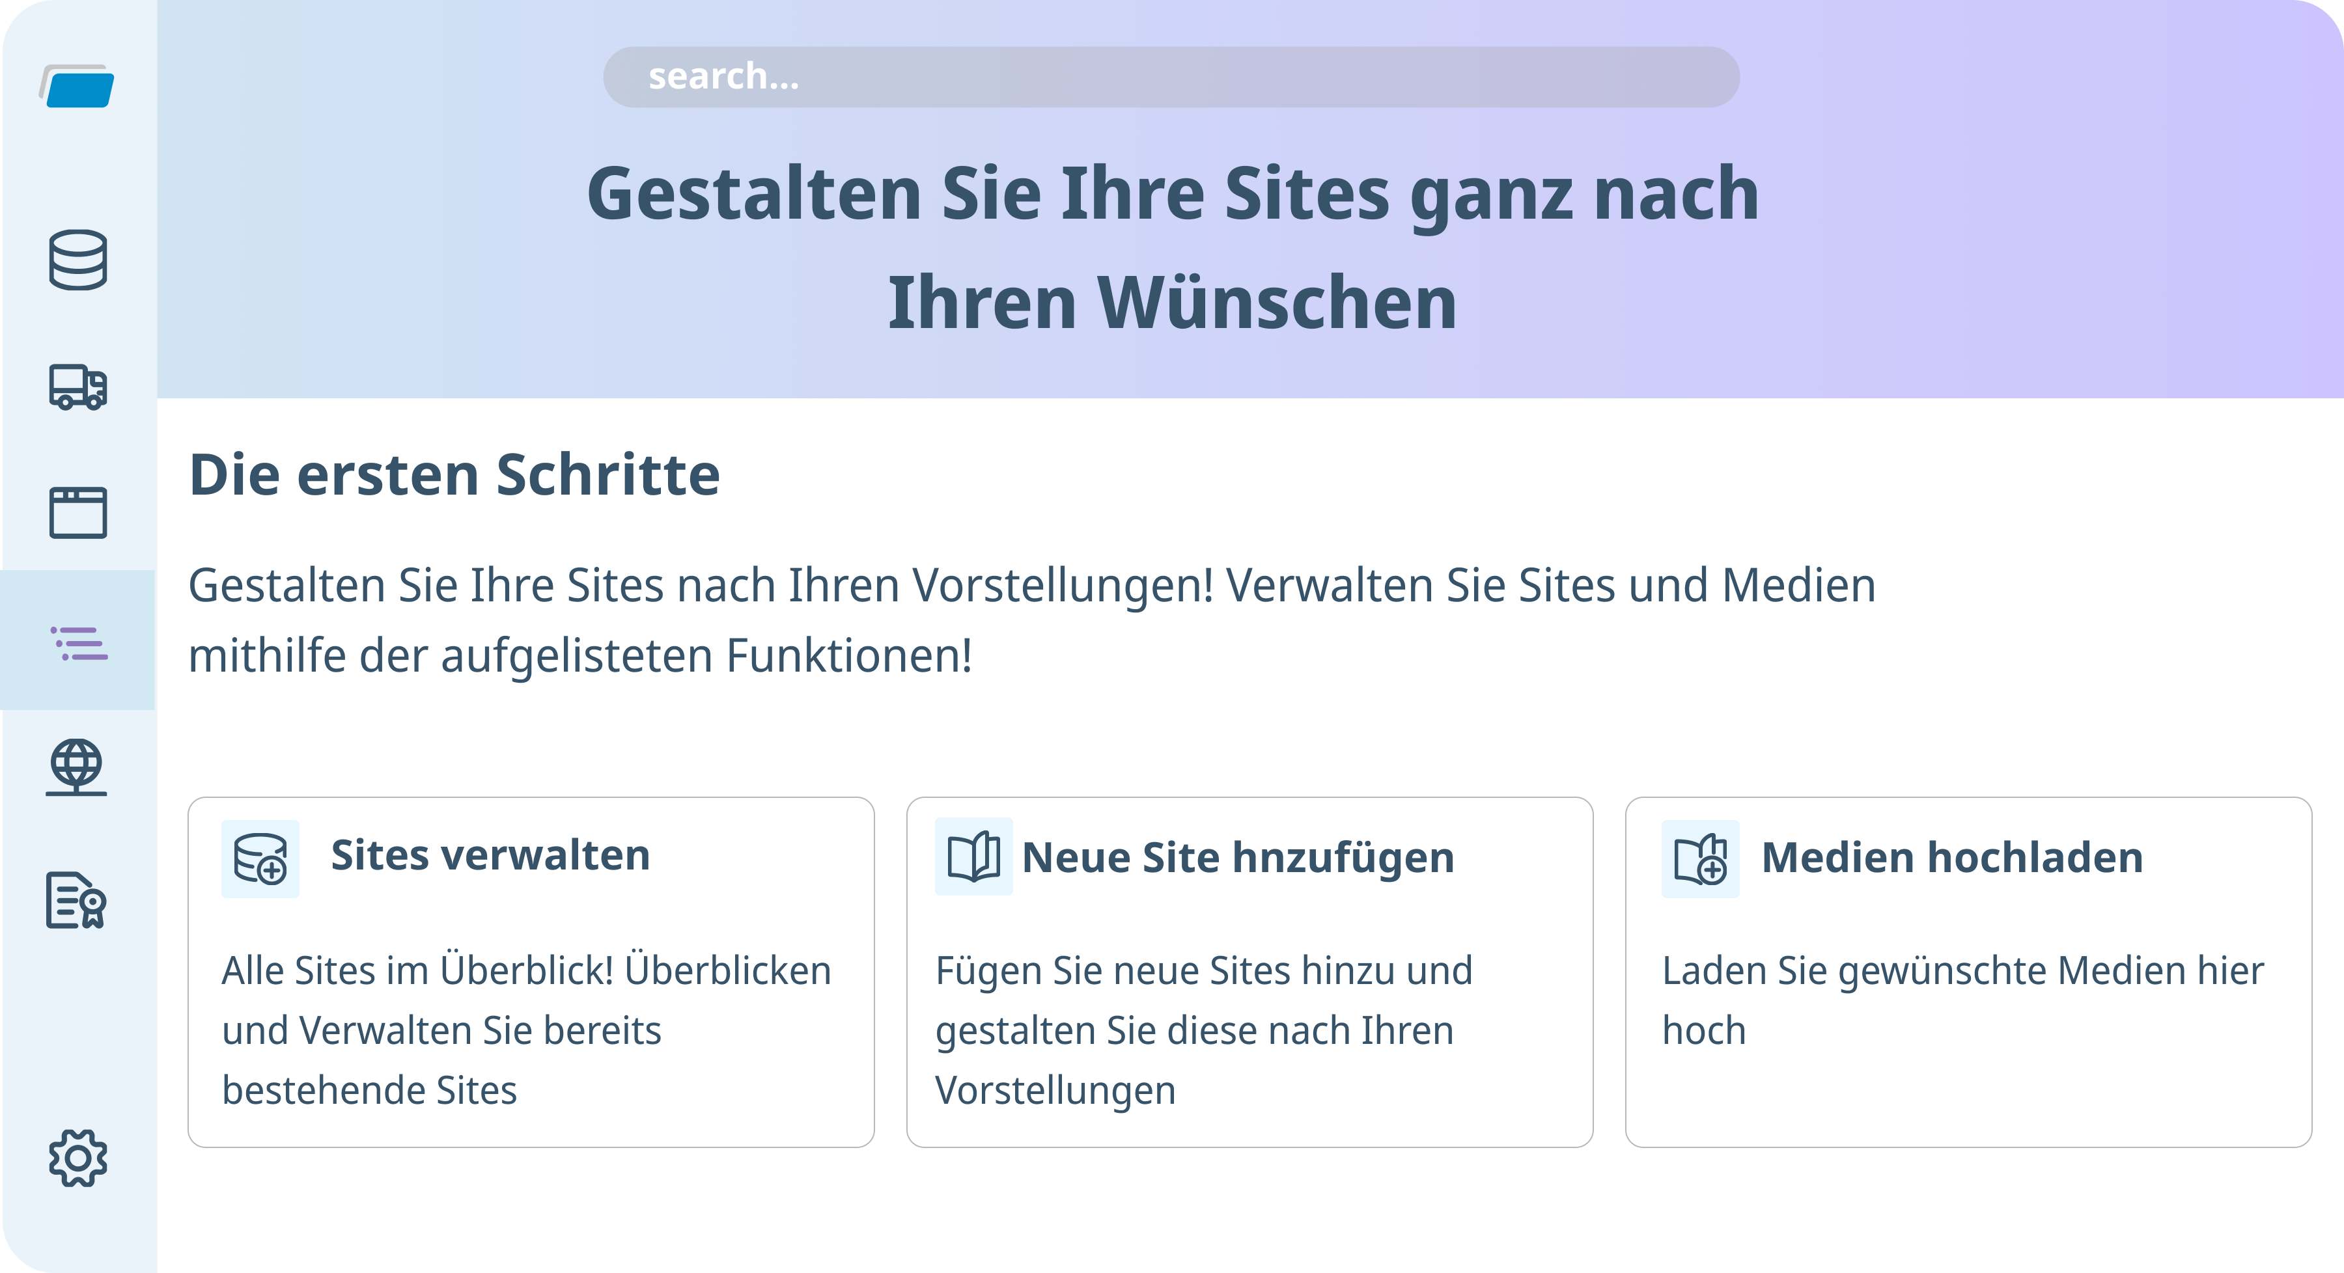This screenshot has height=1273, width=2344.
Task: Open the database stack sidebar icon
Action: [77, 260]
